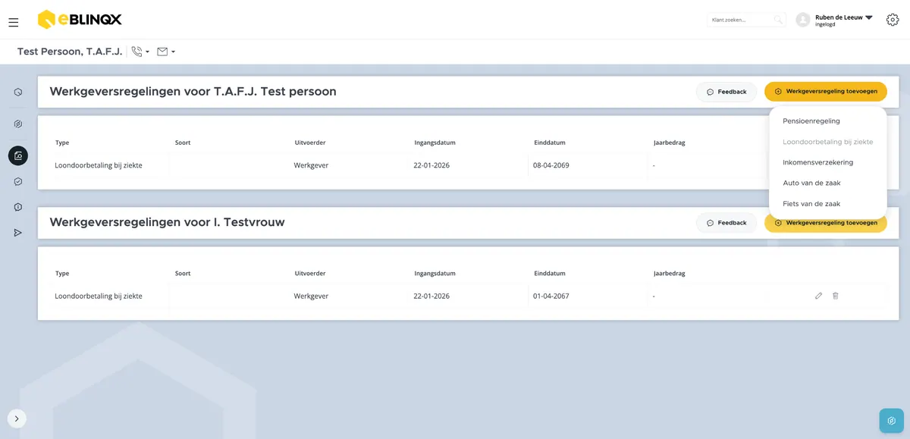This screenshot has height=439, width=910.
Task: Click Ingangsdatum header in the I. Testvrouw table
Action: (x=435, y=274)
